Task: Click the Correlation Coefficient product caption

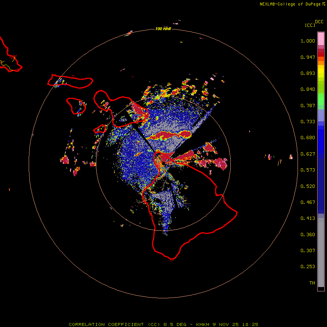Action: coord(163,324)
